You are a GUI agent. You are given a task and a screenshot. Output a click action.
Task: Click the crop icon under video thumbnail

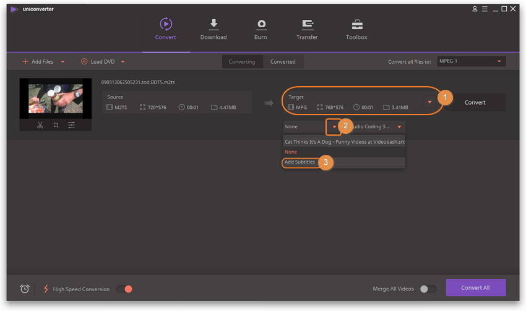pyautogui.click(x=56, y=125)
